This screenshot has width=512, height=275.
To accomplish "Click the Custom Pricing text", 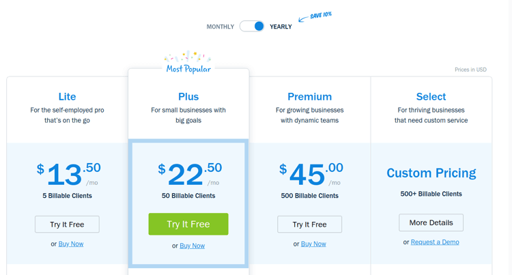I will [x=431, y=173].
